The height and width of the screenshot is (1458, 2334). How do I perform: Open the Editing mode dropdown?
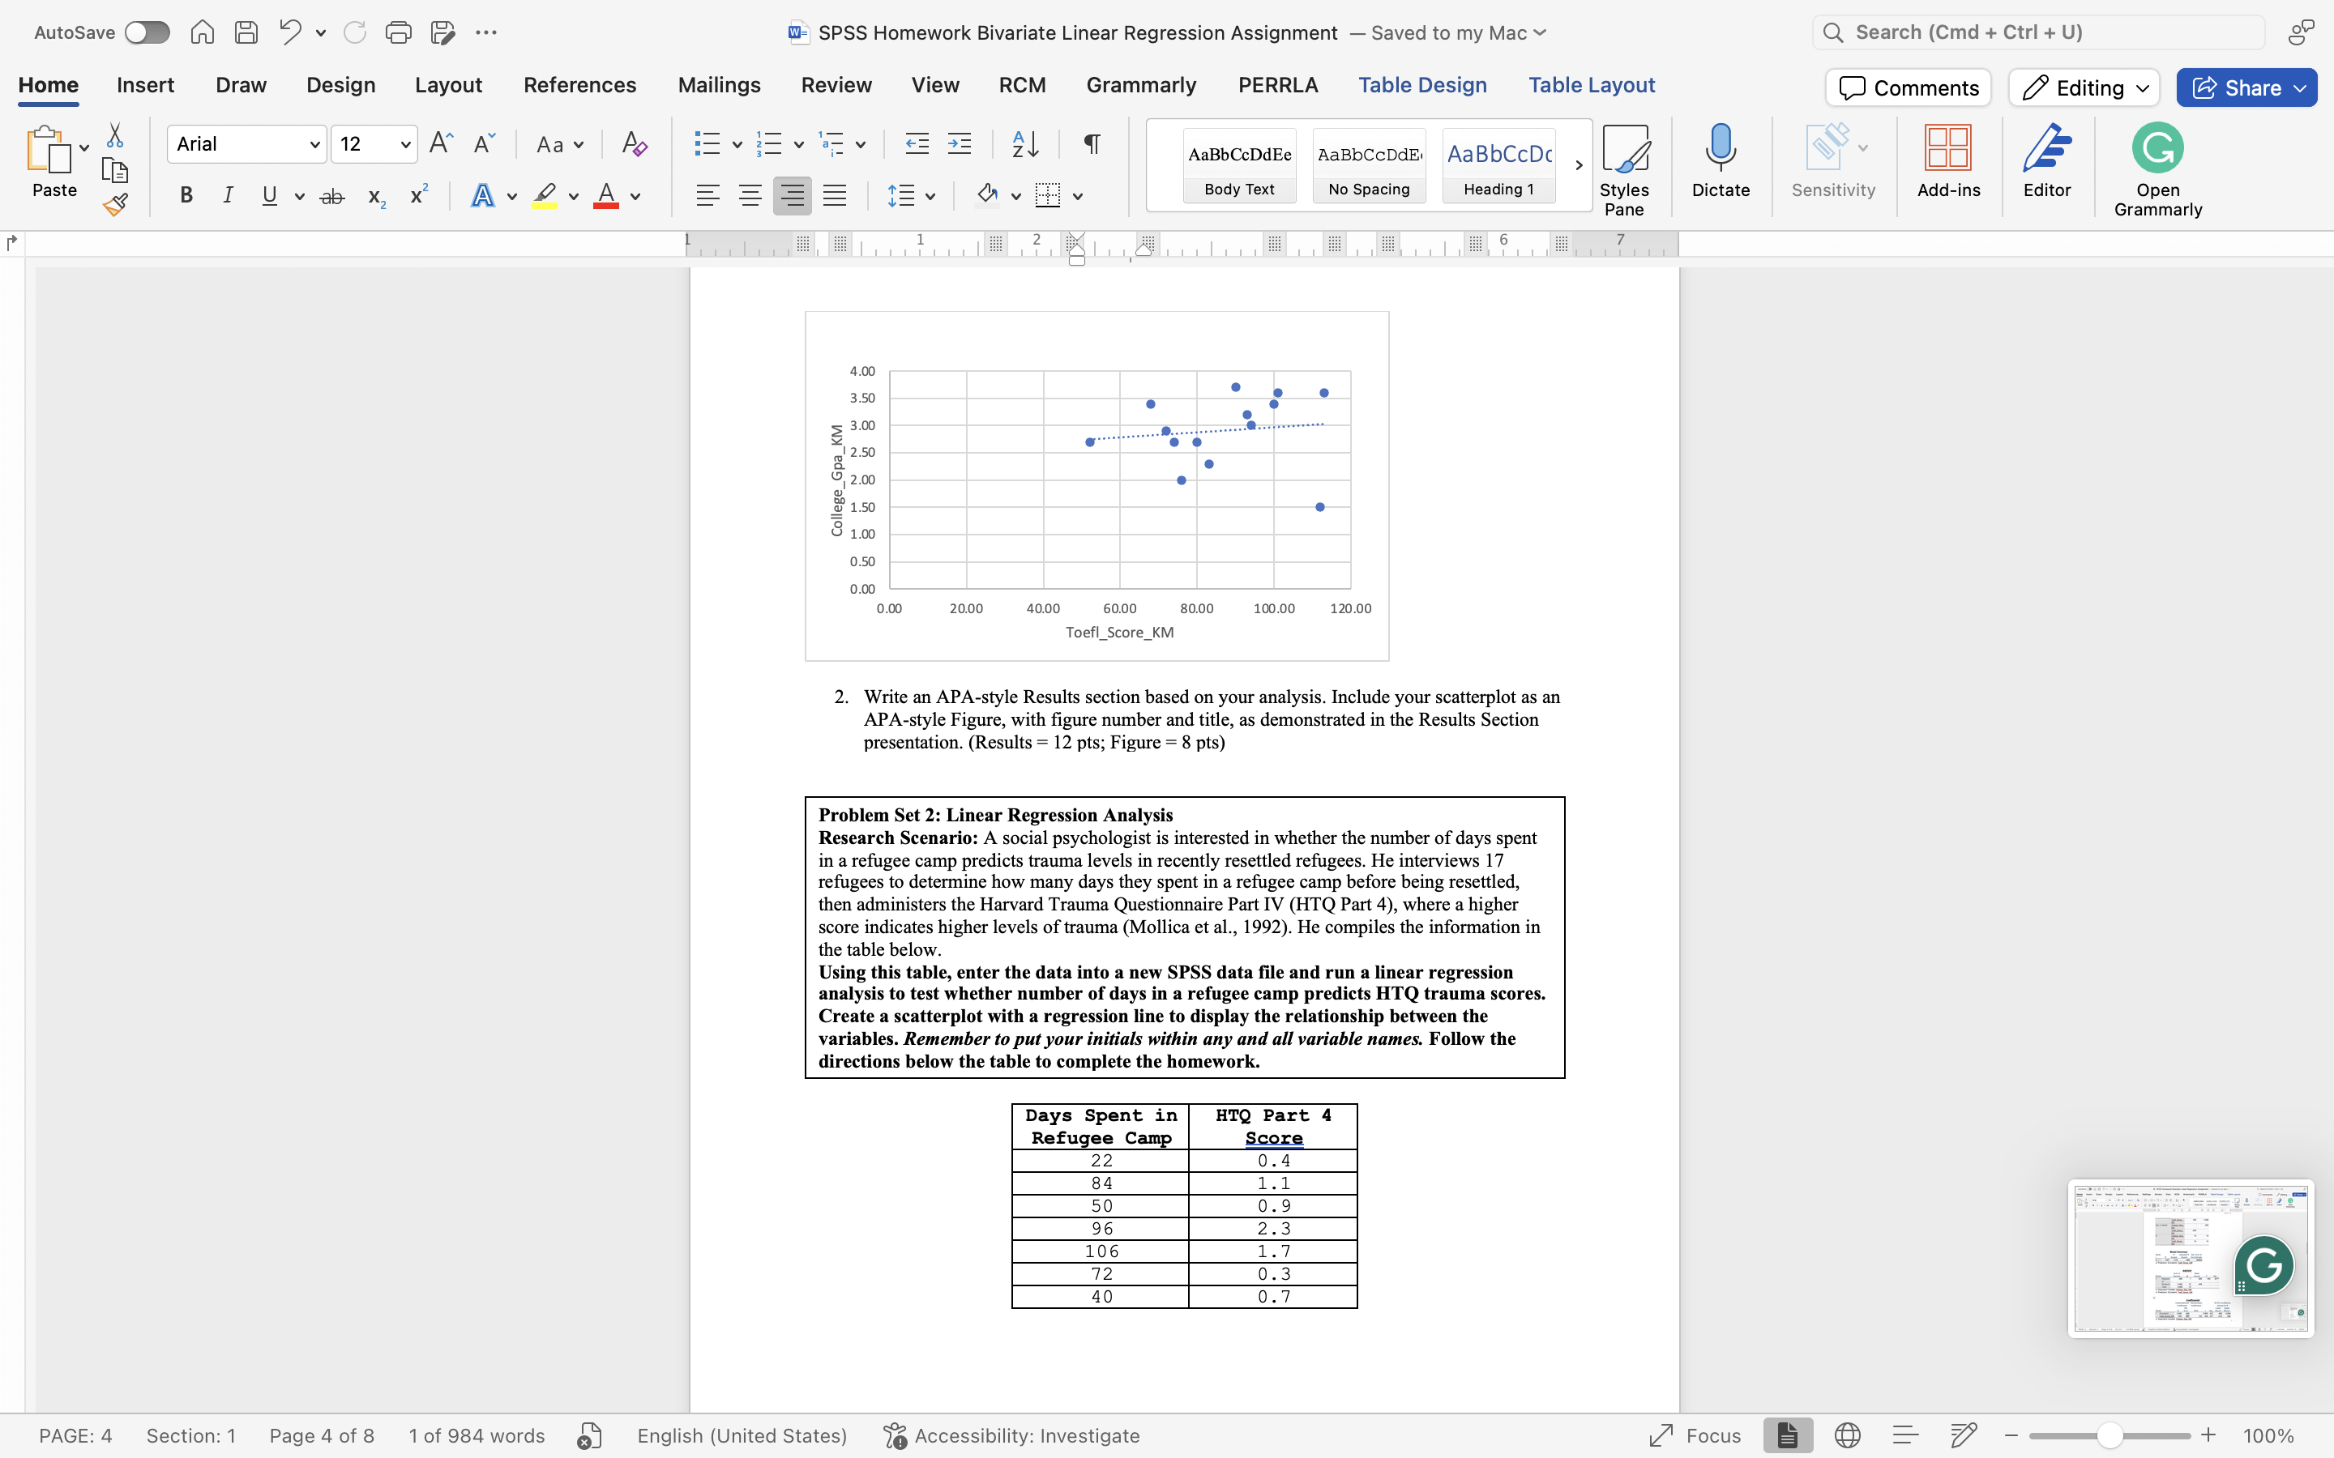2082,87
